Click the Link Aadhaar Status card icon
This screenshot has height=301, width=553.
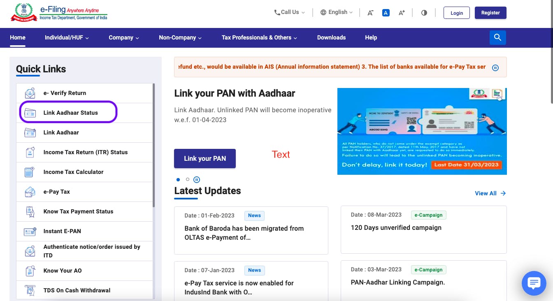tap(30, 113)
